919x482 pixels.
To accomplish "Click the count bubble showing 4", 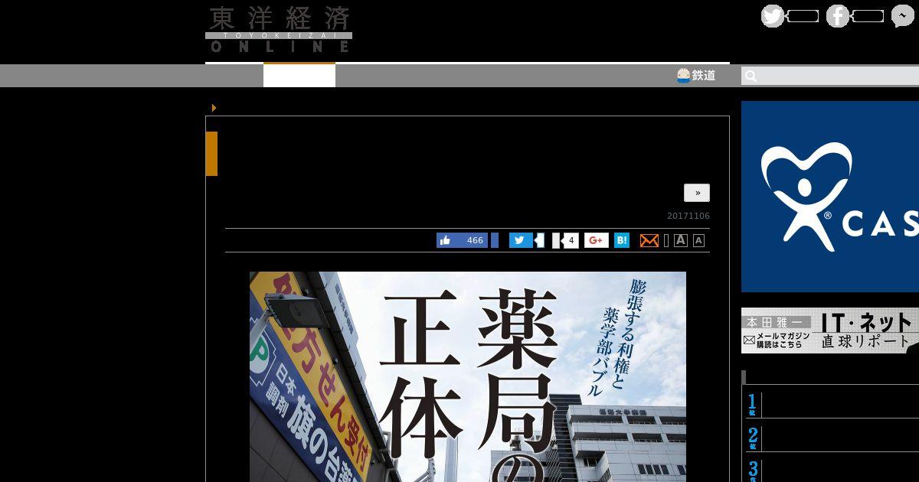I will coord(571,240).
